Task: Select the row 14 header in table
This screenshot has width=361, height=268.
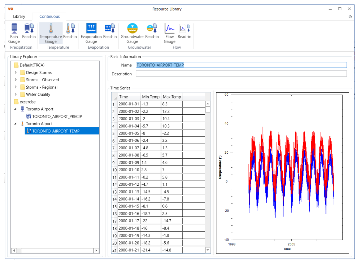Action: click(115, 199)
